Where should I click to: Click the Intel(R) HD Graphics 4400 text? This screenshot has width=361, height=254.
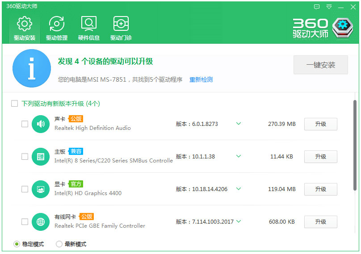pos(88,193)
